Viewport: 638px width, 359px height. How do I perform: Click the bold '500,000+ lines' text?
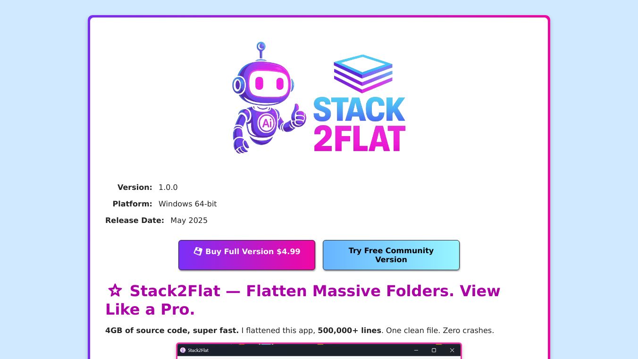point(349,330)
